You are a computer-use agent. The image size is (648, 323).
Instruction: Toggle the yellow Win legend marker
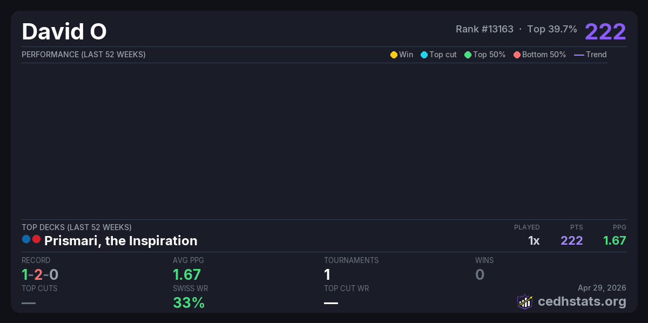point(394,55)
